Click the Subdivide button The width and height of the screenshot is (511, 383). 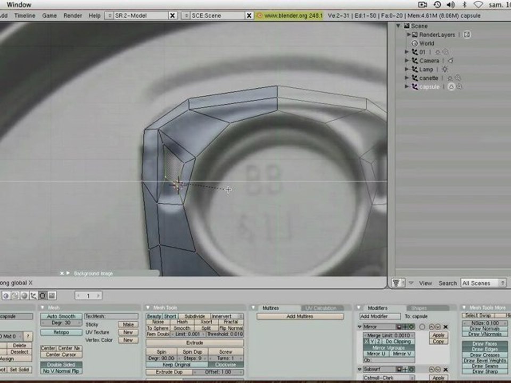coord(195,316)
